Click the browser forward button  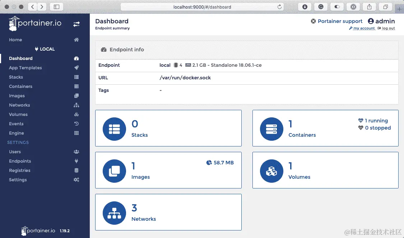(x=42, y=7)
